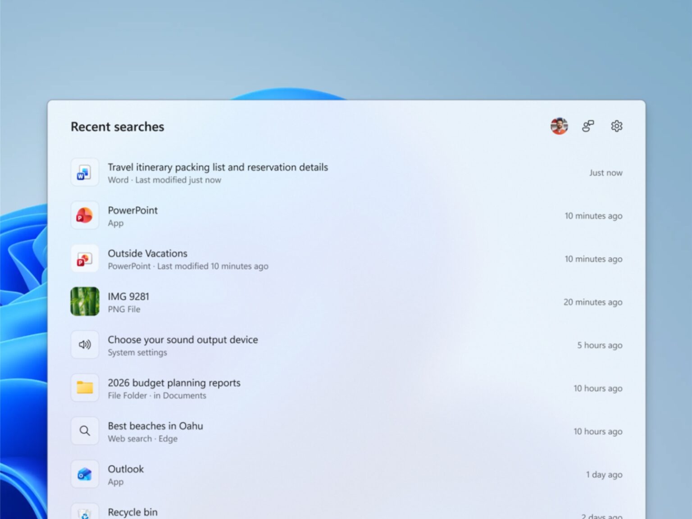The width and height of the screenshot is (692, 519).
Task: Open '2026 budget planning reports' folder result
Action: click(174, 383)
